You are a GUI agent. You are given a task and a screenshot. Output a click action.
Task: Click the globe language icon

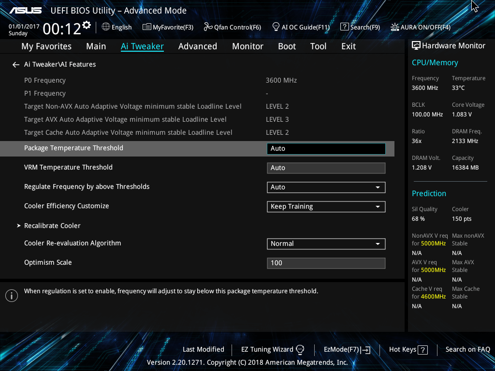pyautogui.click(x=106, y=27)
